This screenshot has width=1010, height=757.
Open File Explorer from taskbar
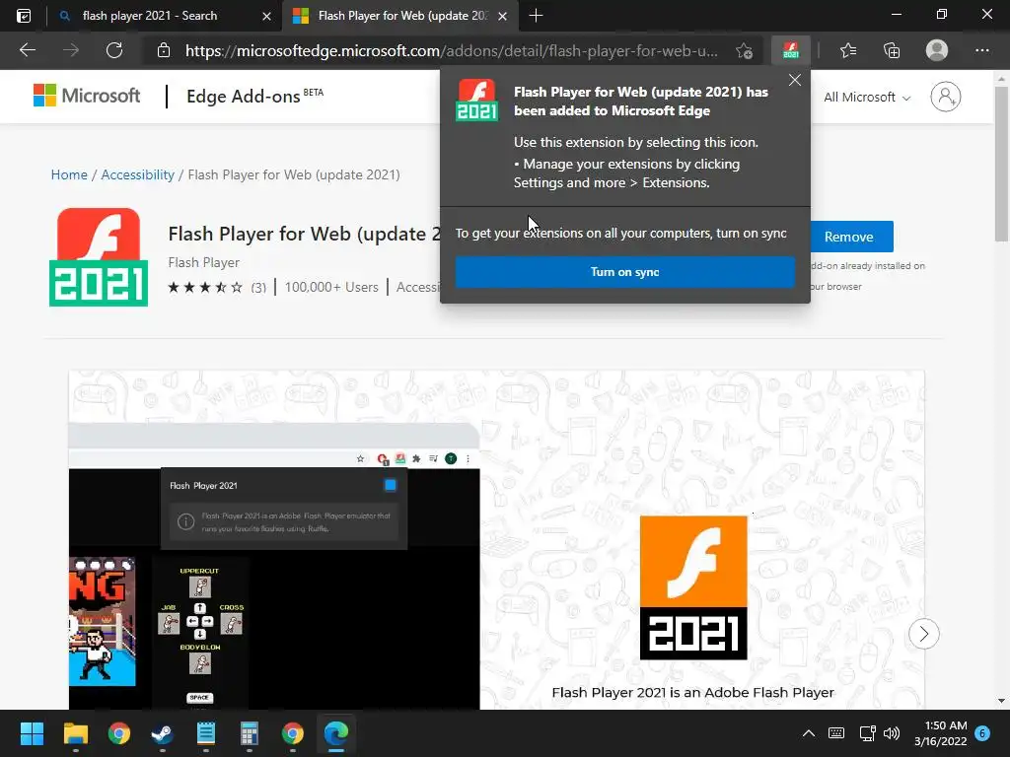(75, 733)
